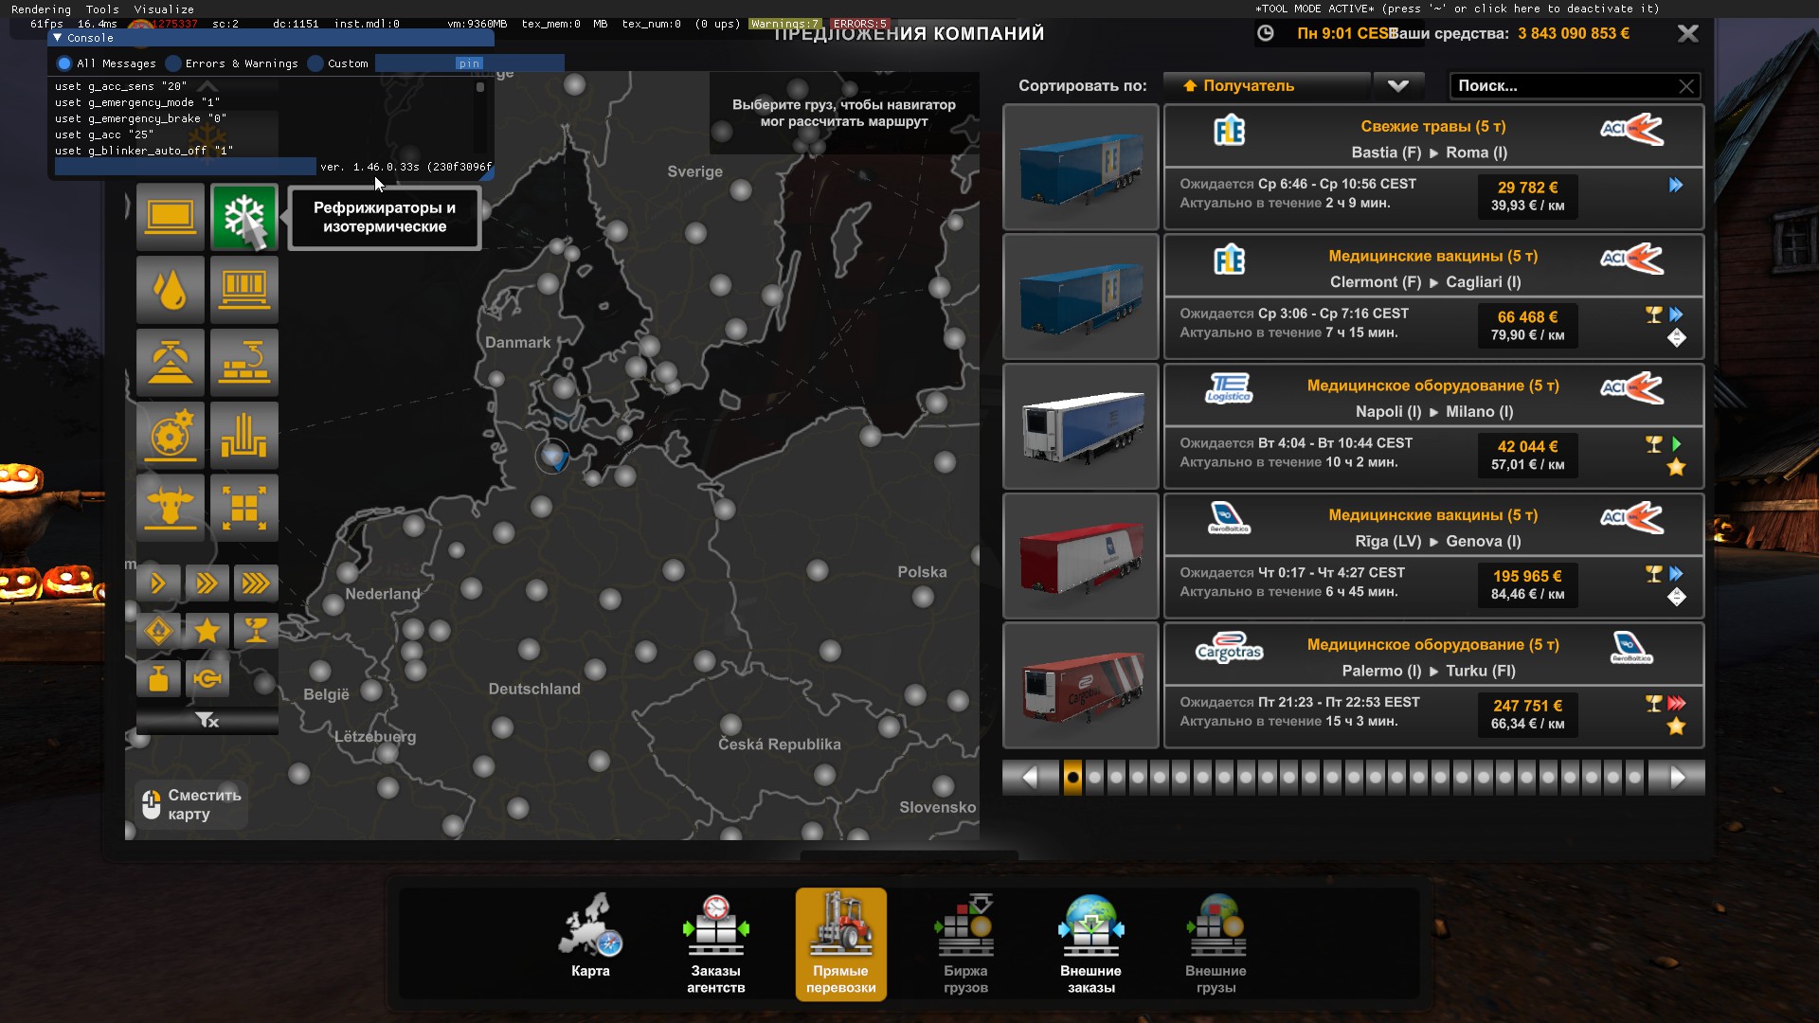Screen dimensions: 1819x1023
Task: Open the Tools menu
Action: (x=102, y=9)
